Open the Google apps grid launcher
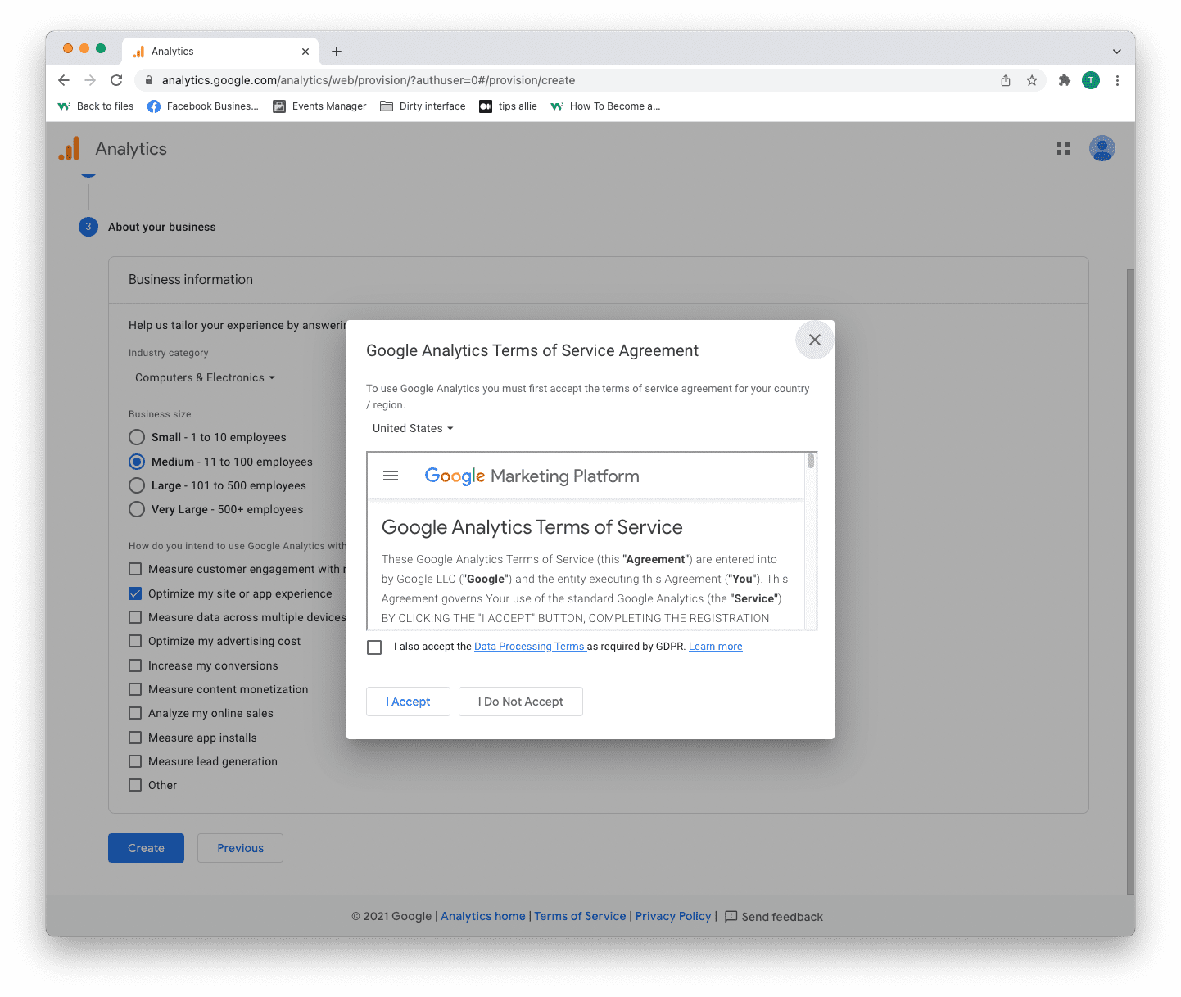Image resolution: width=1181 pixels, height=997 pixels. pos(1062,148)
